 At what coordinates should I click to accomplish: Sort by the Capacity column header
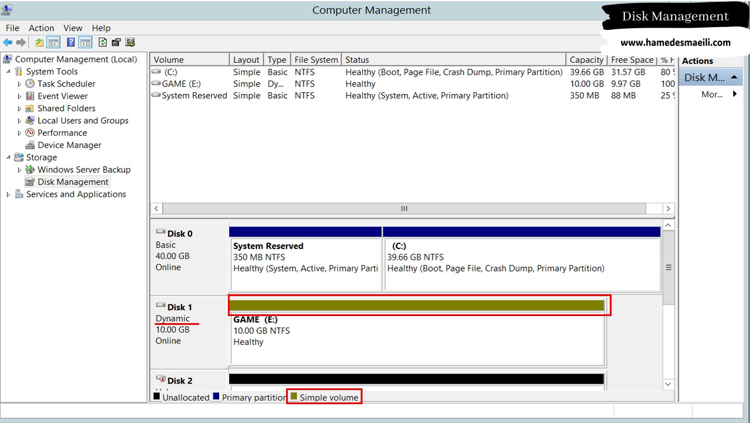(x=586, y=59)
